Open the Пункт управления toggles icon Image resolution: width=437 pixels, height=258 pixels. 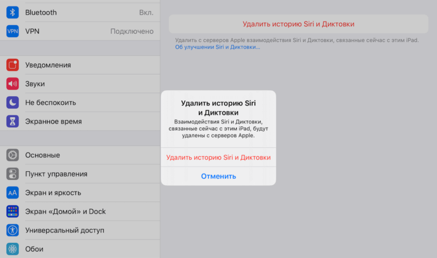coord(13,174)
